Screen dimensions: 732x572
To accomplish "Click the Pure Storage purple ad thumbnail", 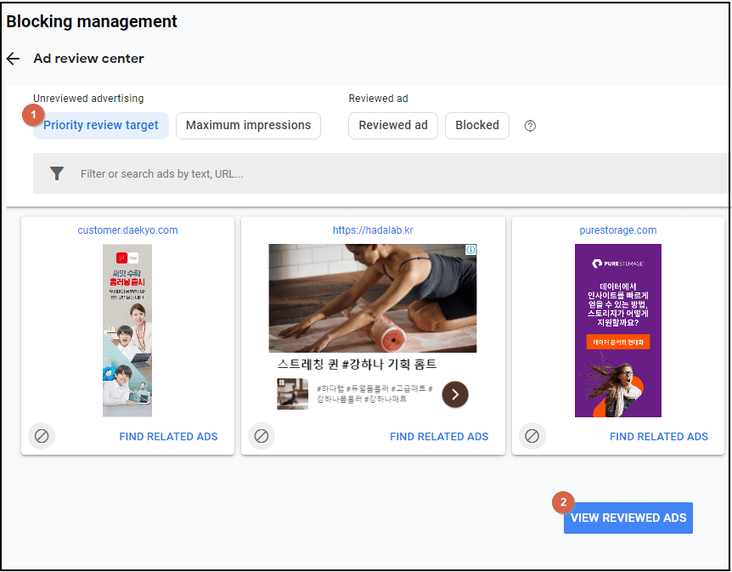I will click(617, 331).
